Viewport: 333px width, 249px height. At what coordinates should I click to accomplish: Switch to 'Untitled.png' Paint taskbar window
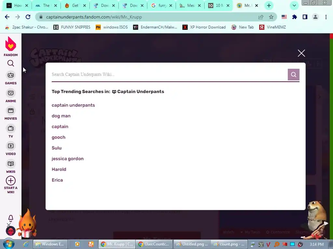pos(192,244)
